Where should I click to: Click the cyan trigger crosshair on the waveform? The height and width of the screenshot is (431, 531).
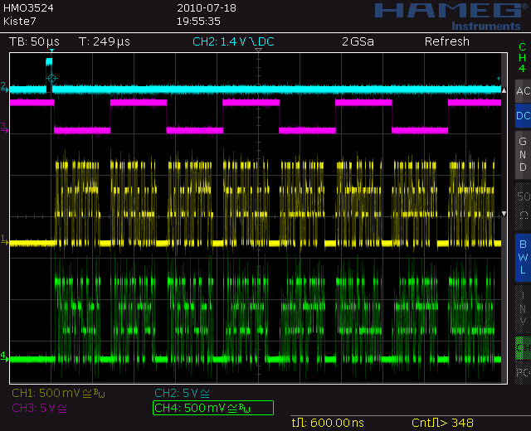point(51,79)
